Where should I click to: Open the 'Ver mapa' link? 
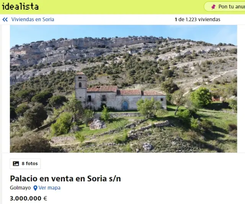coord(49,188)
